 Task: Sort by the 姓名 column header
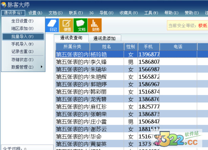coord(107,46)
